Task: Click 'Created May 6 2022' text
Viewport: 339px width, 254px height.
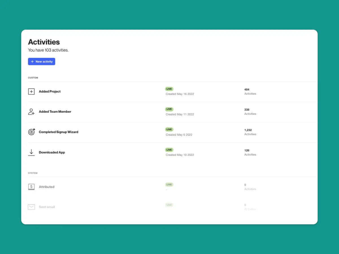Action: point(179,135)
